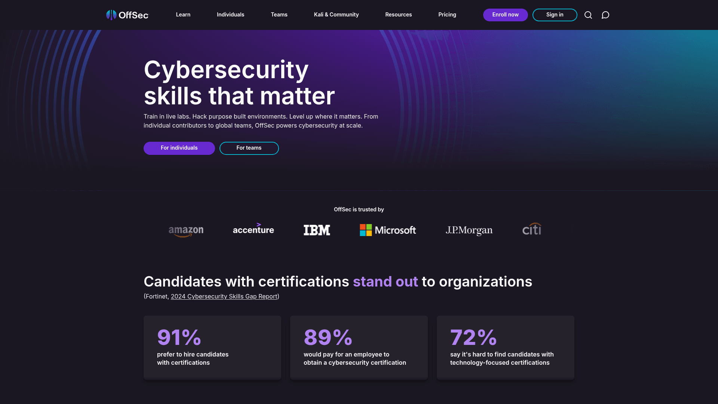Click the OffSec logo
Image resolution: width=718 pixels, height=404 pixels.
127,15
